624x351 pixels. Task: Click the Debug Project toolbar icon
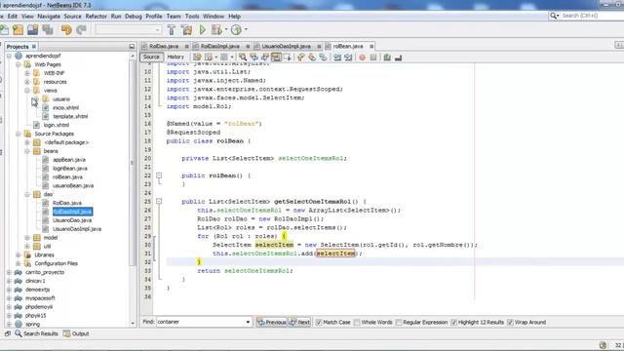click(216, 30)
